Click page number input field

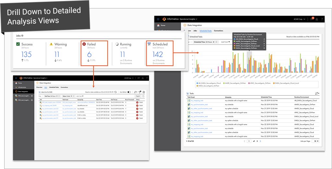(249, 141)
